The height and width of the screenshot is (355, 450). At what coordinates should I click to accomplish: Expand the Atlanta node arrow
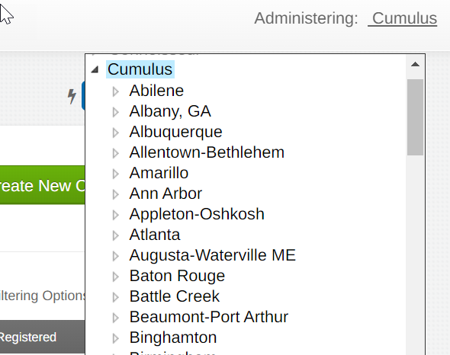116,235
